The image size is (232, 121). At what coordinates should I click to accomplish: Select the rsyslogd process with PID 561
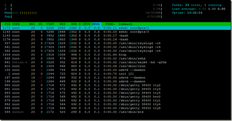[116, 47]
